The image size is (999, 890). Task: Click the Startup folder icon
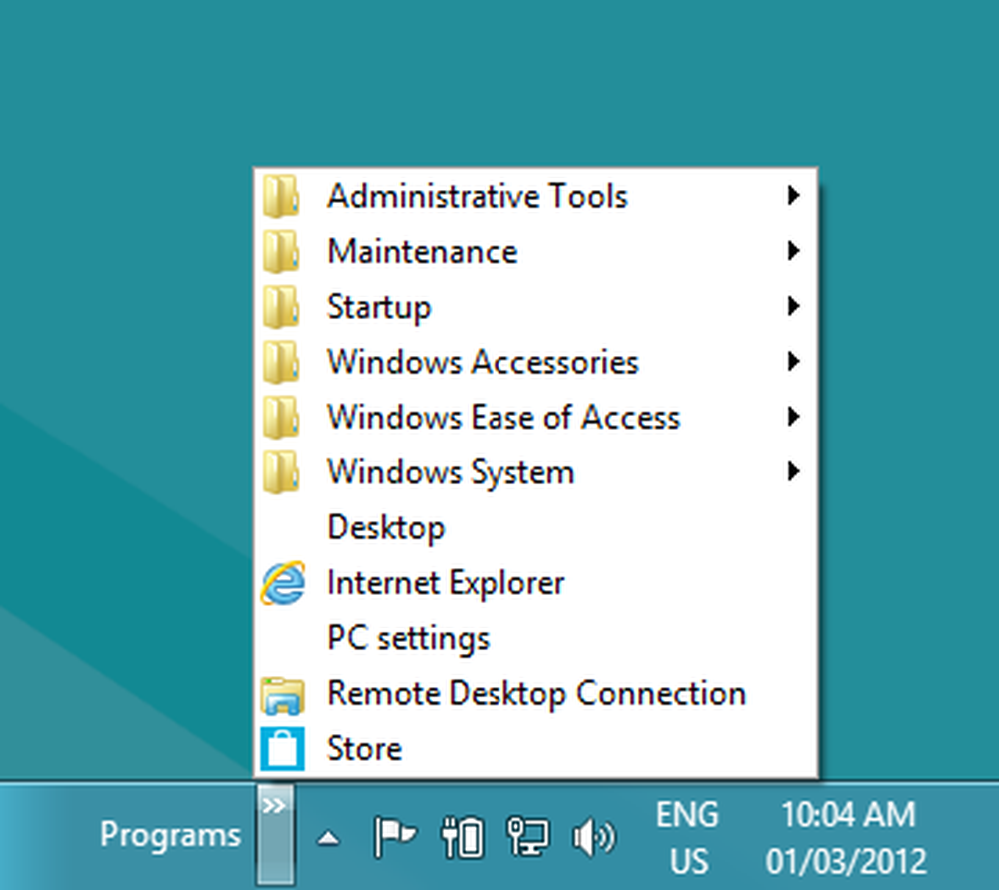pyautogui.click(x=281, y=307)
